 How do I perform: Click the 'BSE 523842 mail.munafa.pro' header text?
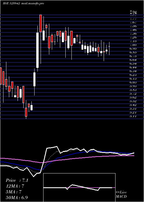point(23,3)
